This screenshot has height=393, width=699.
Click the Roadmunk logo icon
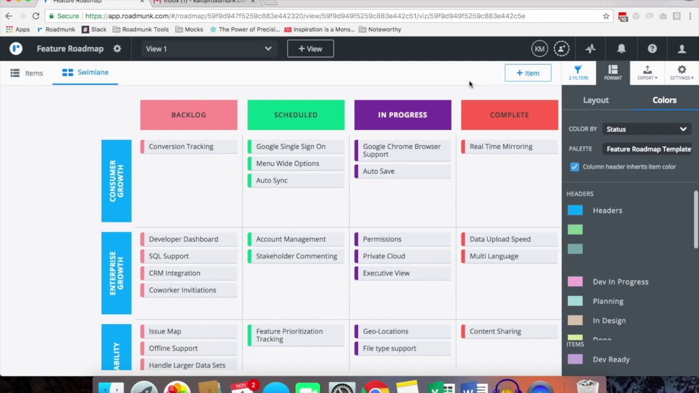[x=16, y=49]
